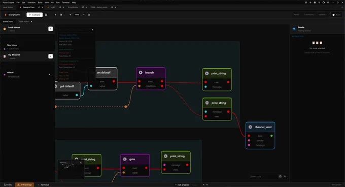Click the GitHub icon in title bar
Image resolution: width=345 pixels, height=187 pixels.
(x=324, y=3)
